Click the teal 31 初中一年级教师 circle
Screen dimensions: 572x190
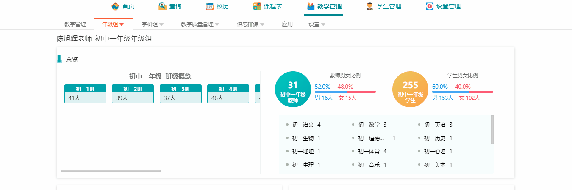pyautogui.click(x=293, y=90)
